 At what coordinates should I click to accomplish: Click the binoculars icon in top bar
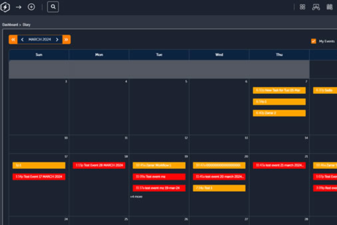tap(329, 7)
